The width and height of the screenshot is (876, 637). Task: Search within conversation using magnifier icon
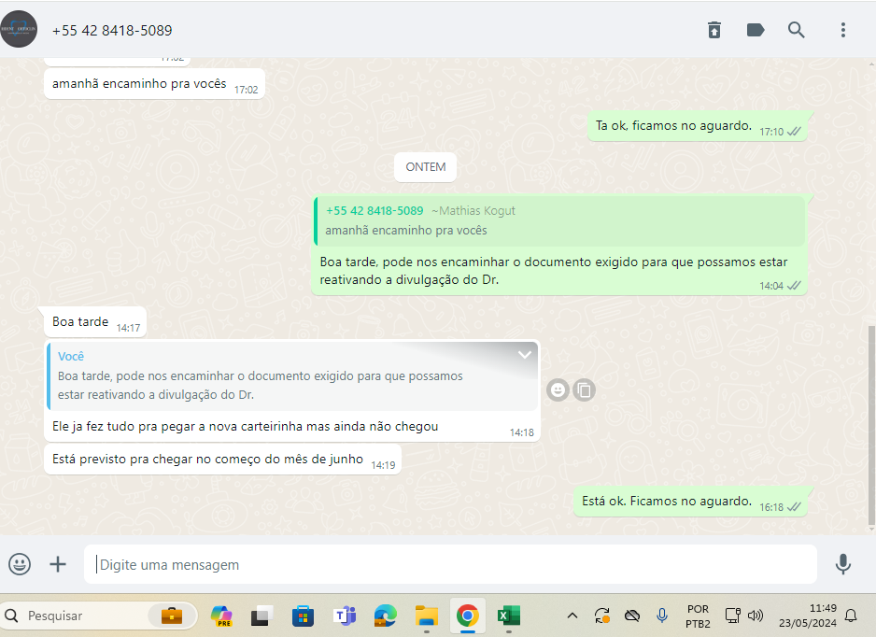click(x=796, y=30)
